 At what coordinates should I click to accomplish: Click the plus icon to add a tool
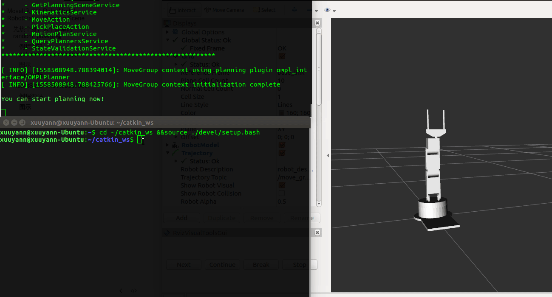tap(294, 10)
